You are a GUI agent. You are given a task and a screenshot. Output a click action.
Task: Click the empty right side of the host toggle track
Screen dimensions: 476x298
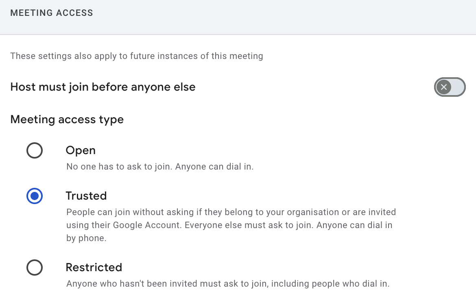458,87
